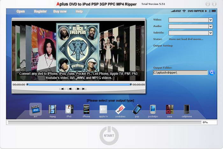Select the zune output icon
The width and height of the screenshot is (223, 149).
click(x=170, y=109)
